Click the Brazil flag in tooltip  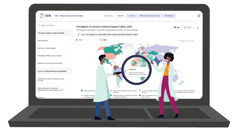tap(130, 69)
